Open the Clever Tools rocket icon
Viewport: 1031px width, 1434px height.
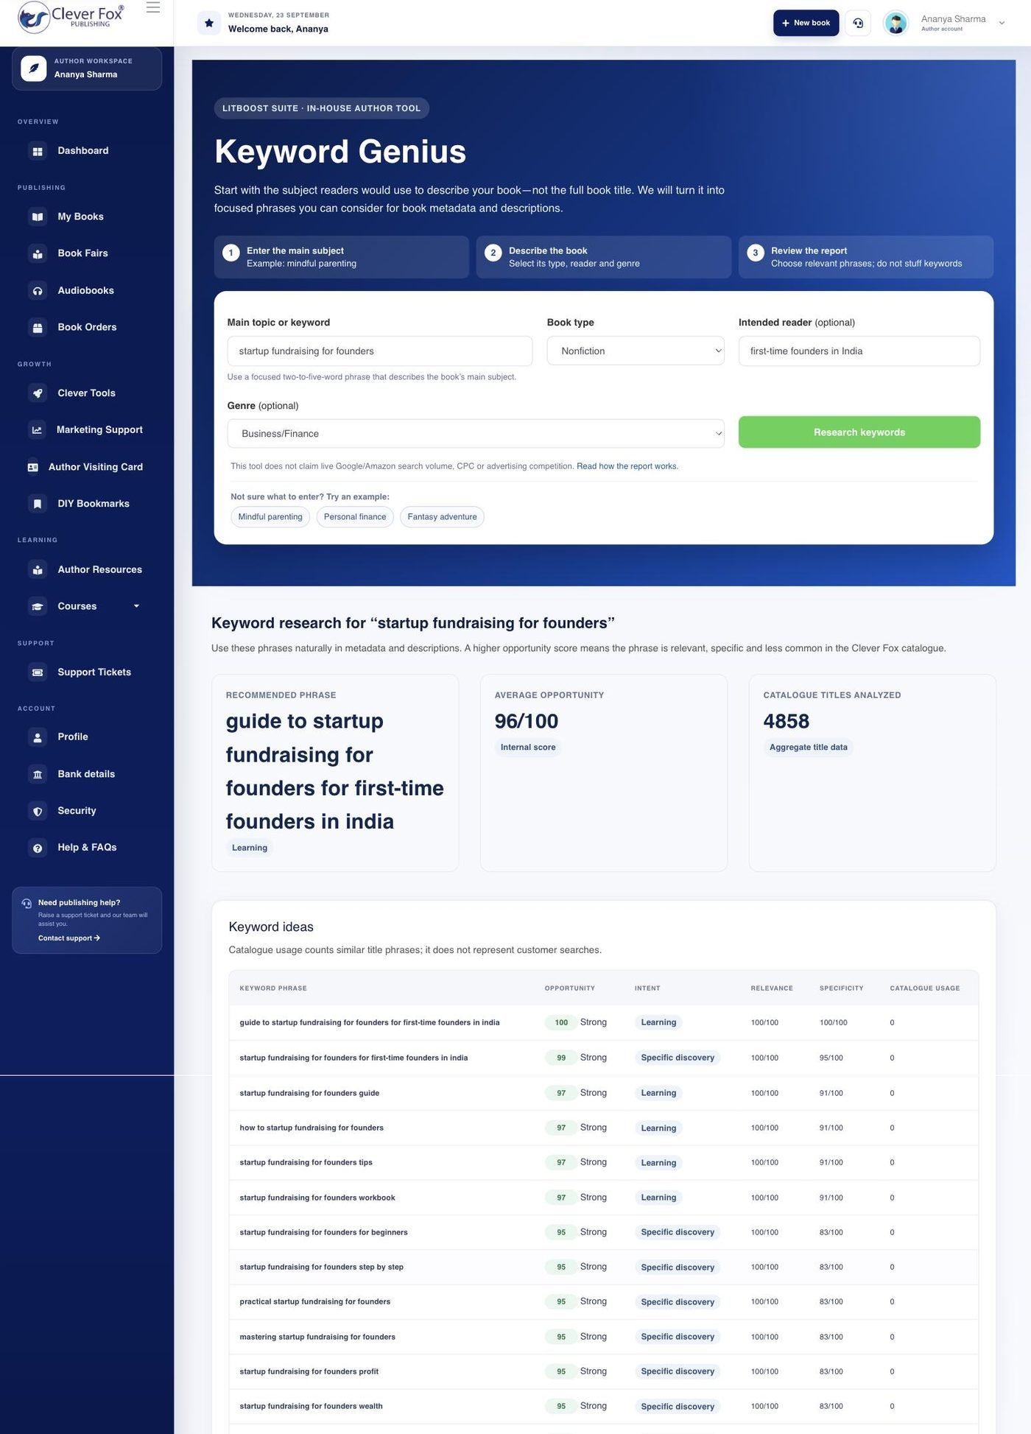pos(38,393)
